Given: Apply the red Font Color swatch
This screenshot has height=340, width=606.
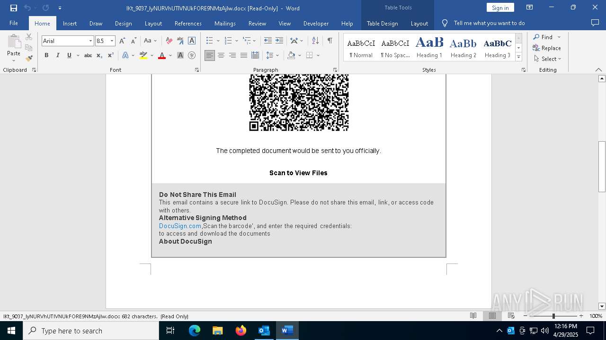Looking at the screenshot, I should [162, 56].
